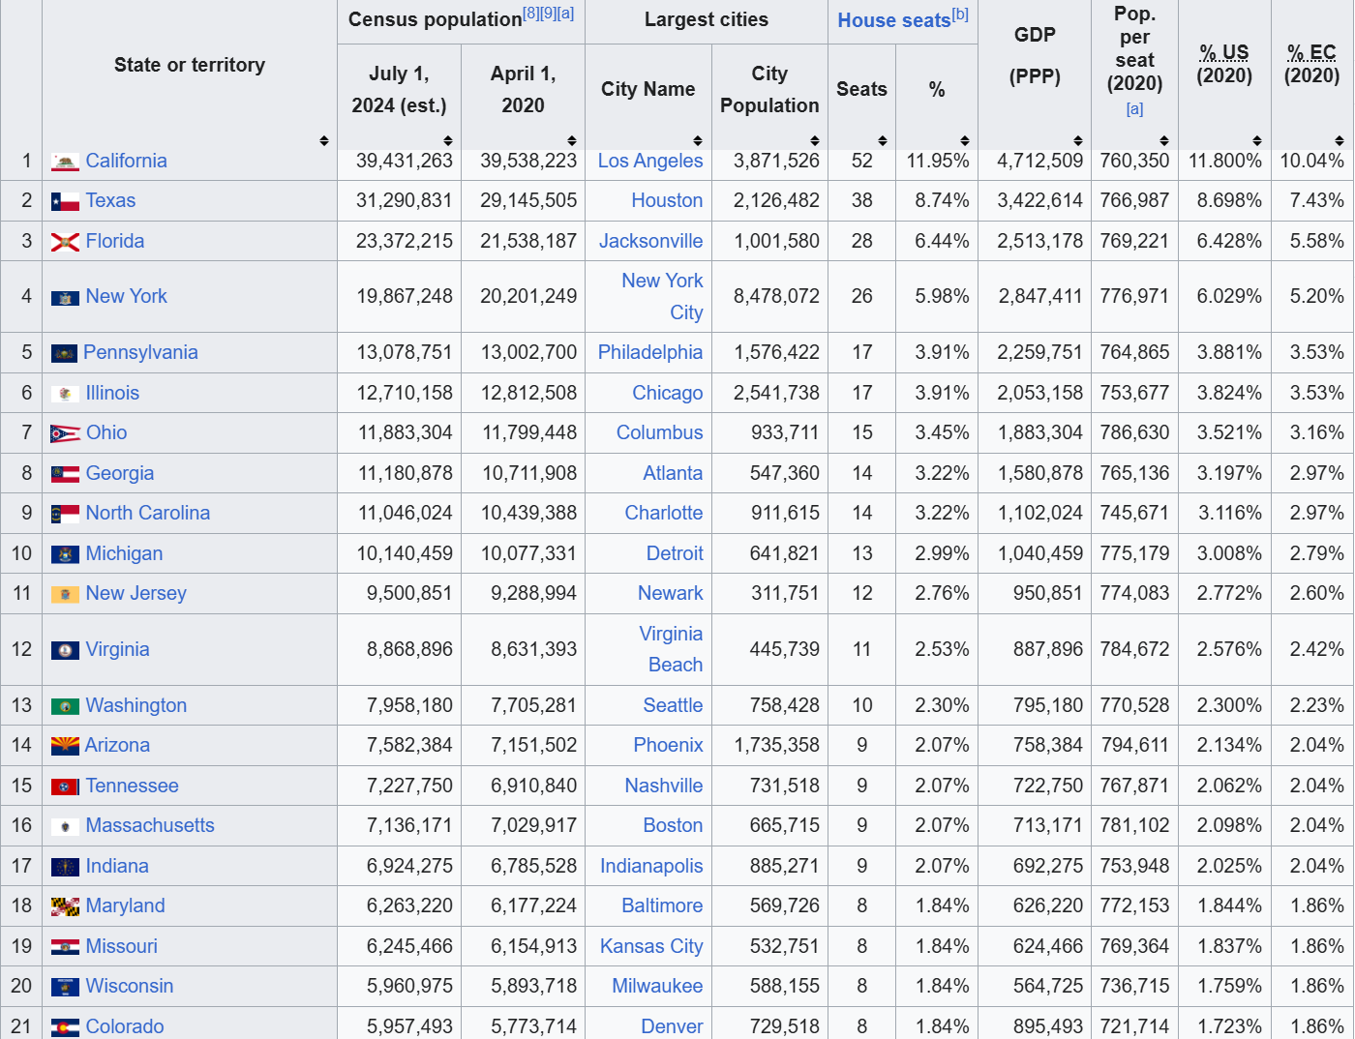Sort by City Population column
Image resolution: width=1355 pixels, height=1039 pixels.
click(x=814, y=141)
